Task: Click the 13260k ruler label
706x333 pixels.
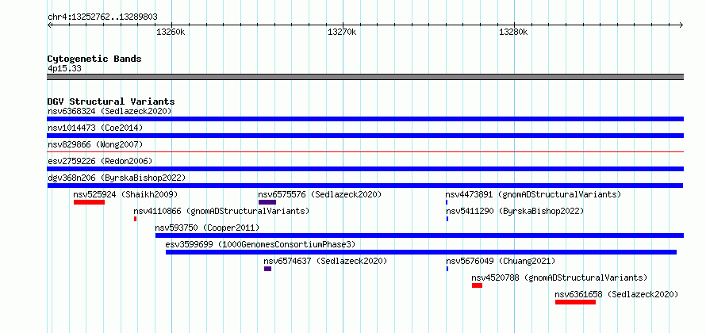Action: (x=171, y=32)
